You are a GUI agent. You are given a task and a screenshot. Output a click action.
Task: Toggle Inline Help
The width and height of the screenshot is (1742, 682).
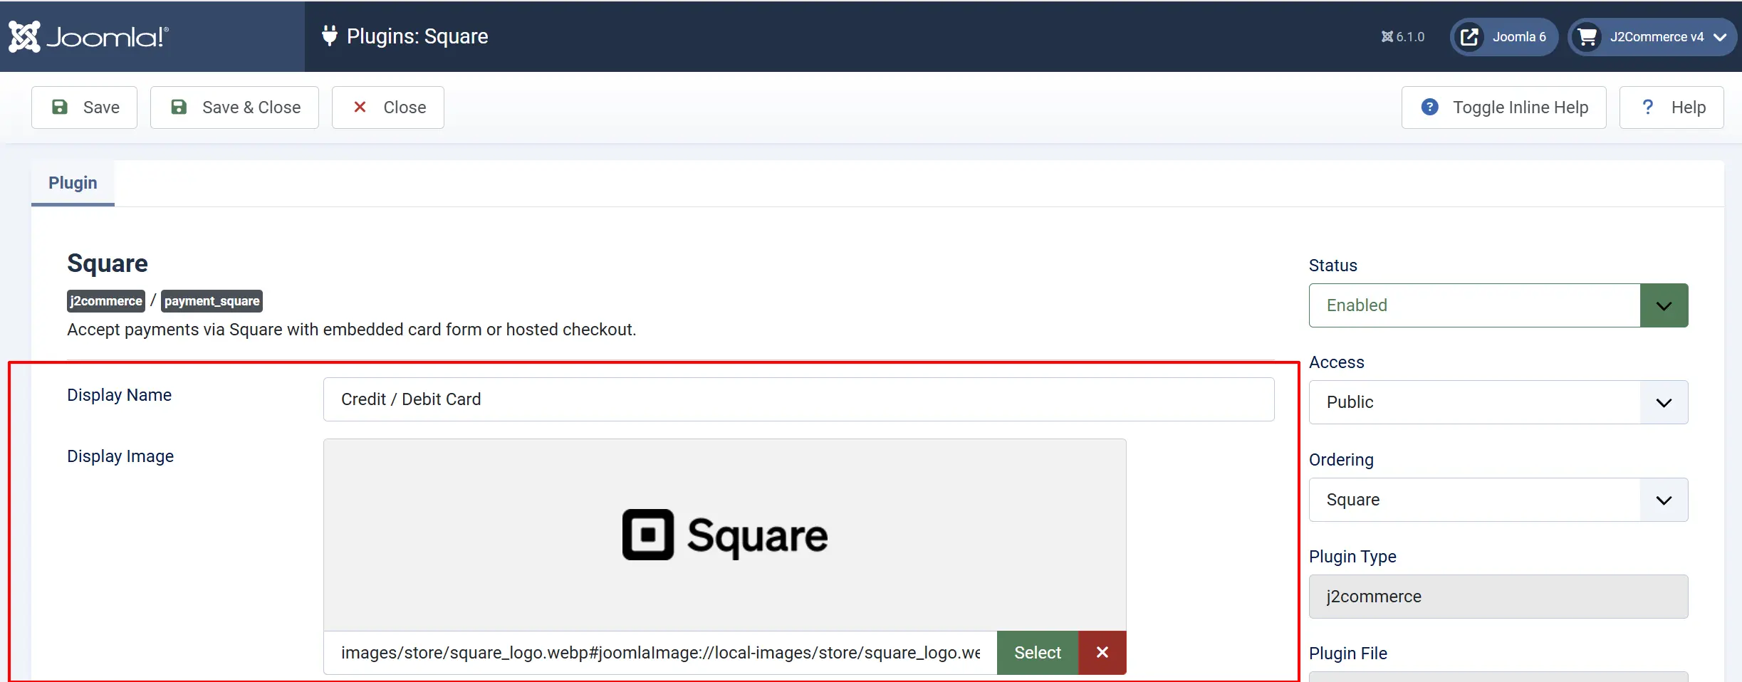pos(1504,107)
